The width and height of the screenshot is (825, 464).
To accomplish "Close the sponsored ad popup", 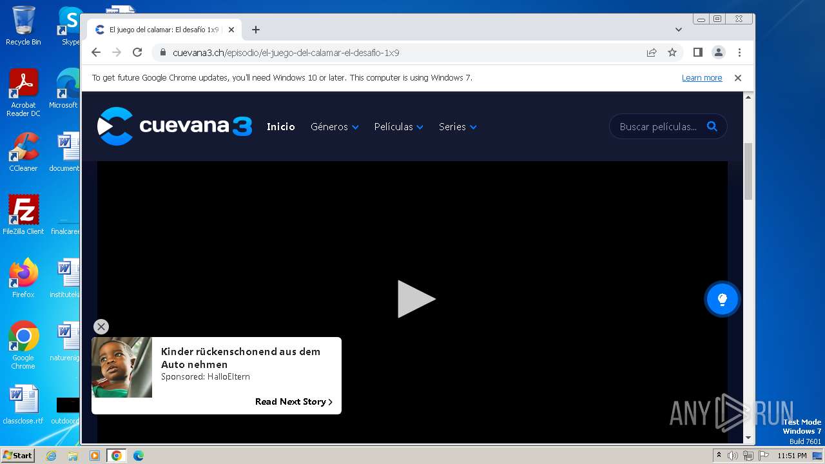I will pyautogui.click(x=101, y=327).
